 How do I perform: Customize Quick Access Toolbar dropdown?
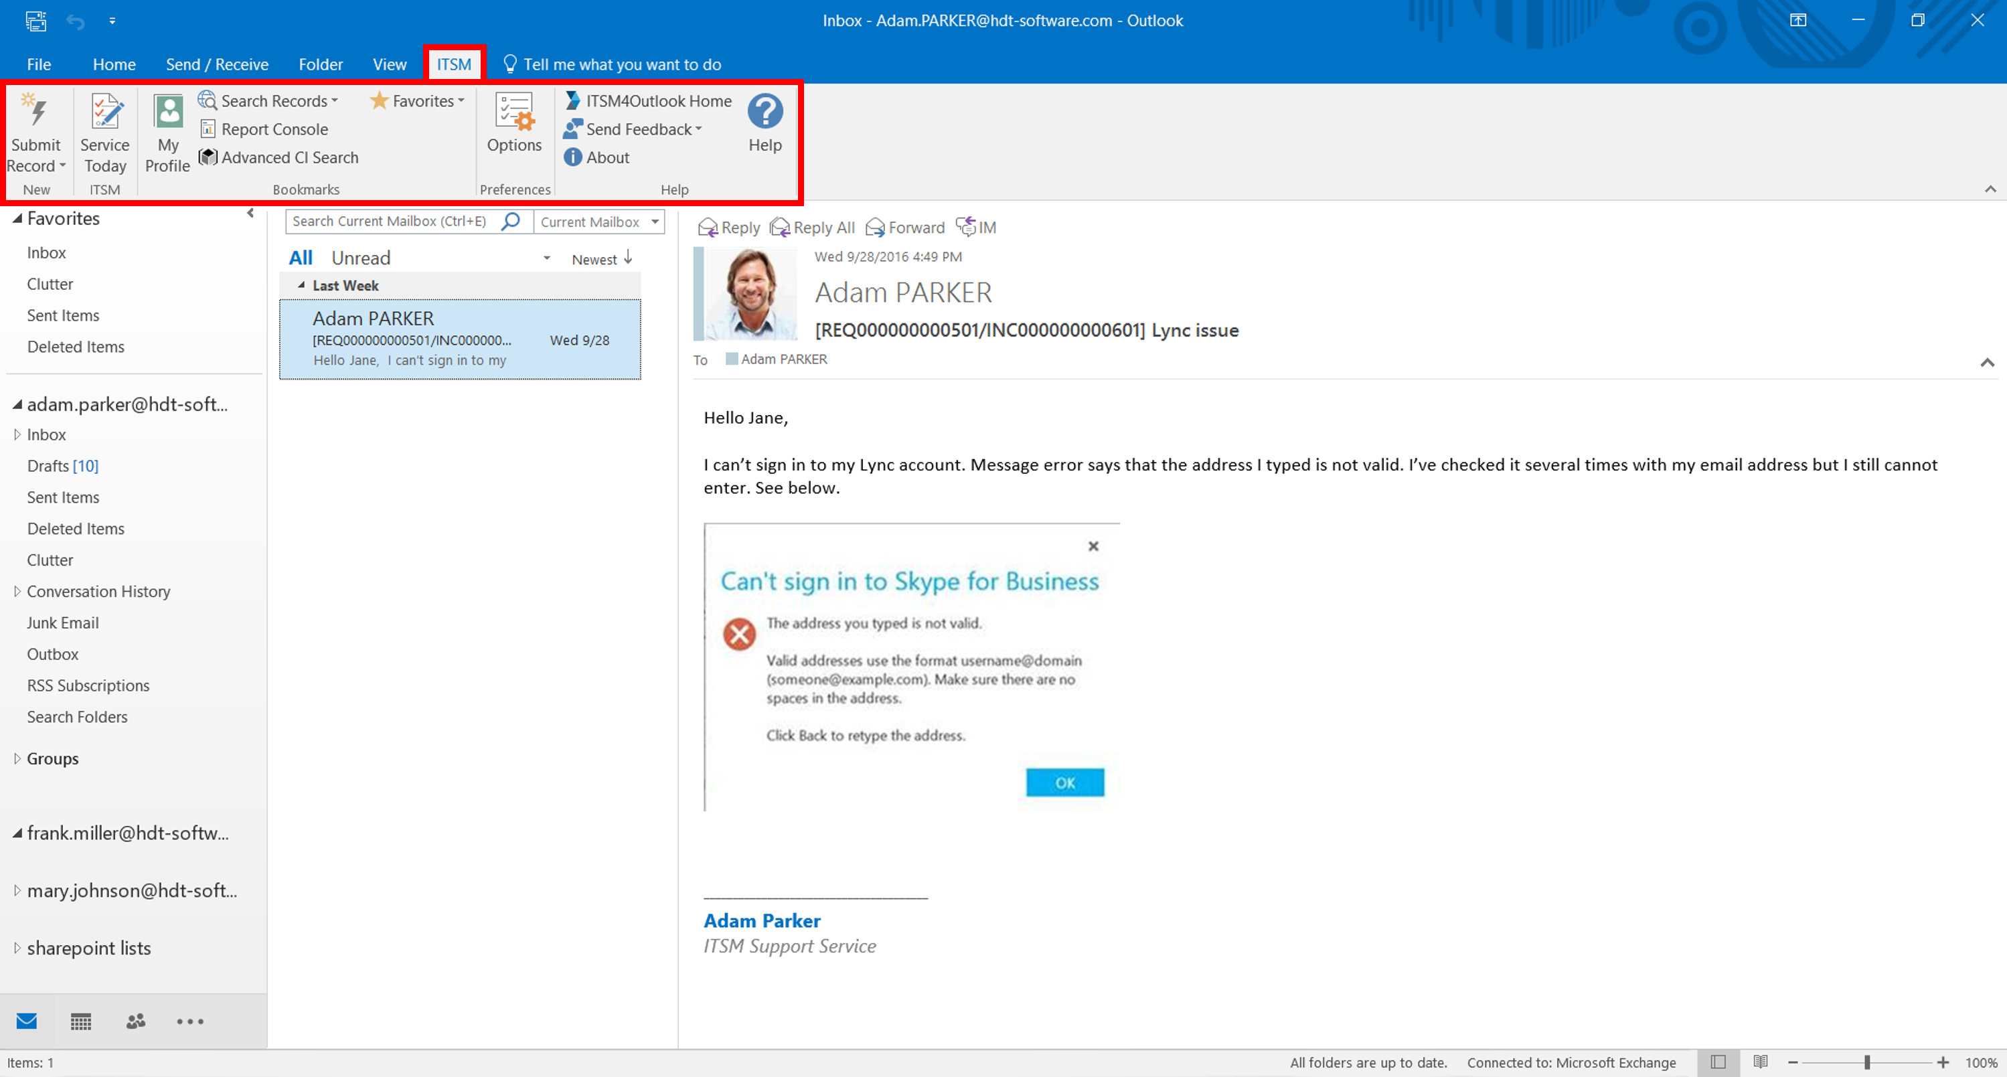tap(112, 21)
